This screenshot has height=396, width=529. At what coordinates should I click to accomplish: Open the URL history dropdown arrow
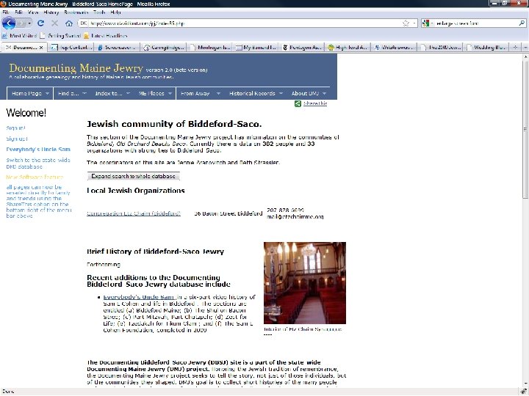point(414,23)
